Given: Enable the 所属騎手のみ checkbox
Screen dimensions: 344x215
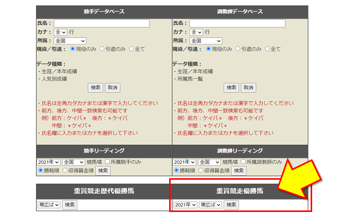Looking at the screenshot, I should (107, 162).
